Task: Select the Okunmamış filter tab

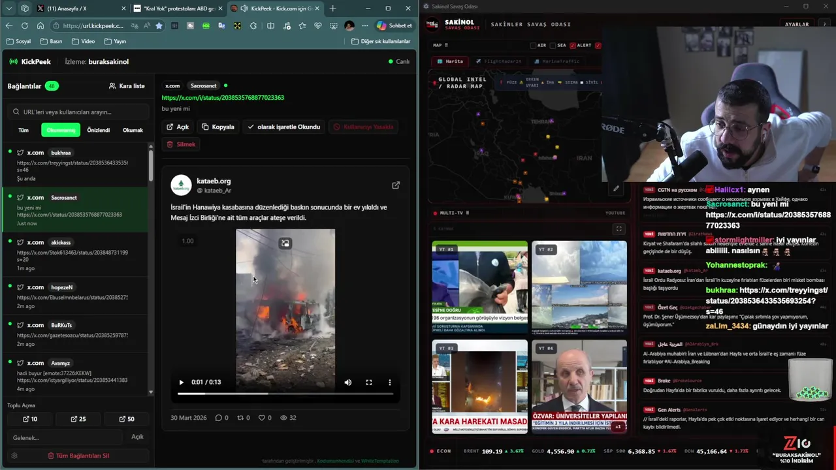Action: 61,130
